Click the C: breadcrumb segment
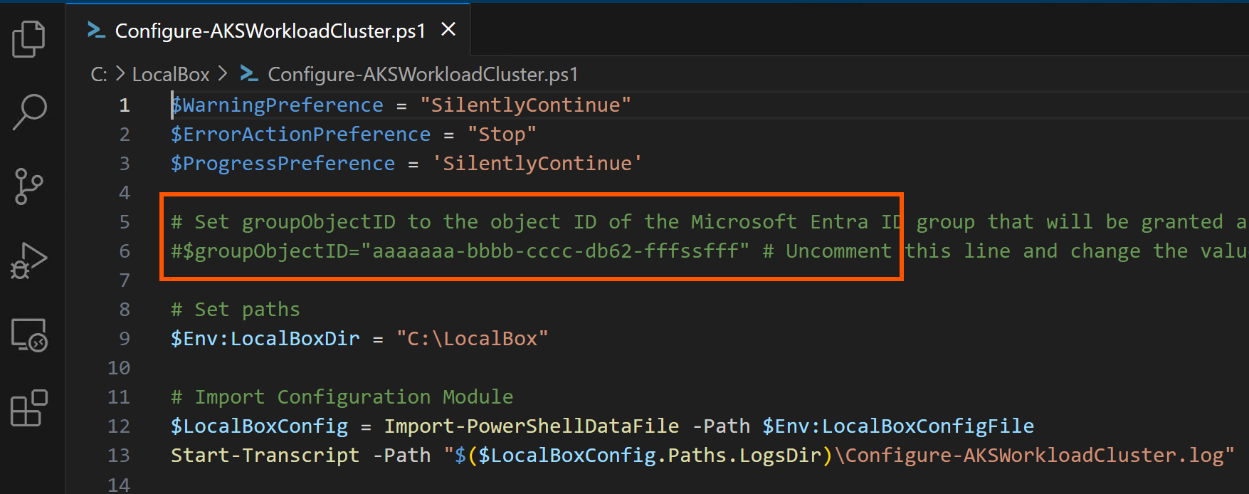The height and width of the screenshot is (494, 1249). tap(99, 74)
